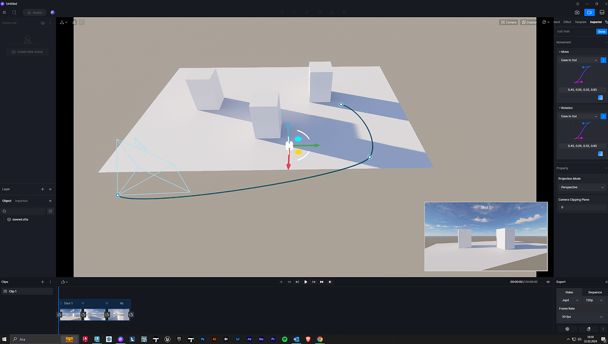
Task: Open the hamburger main menu
Action: [x=4, y=12]
